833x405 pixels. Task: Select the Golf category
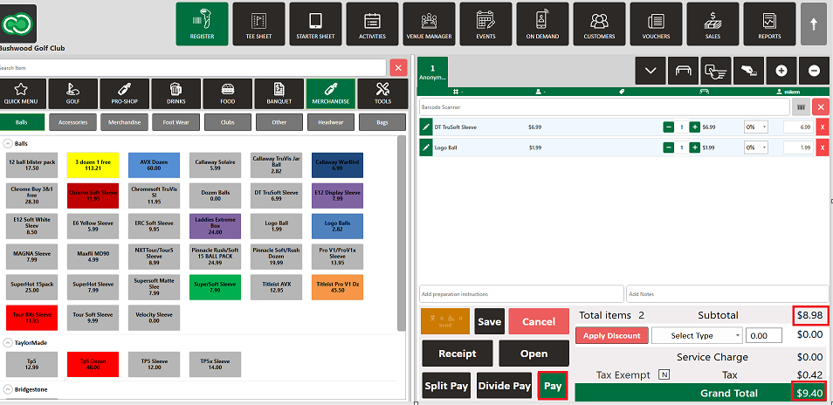pyautogui.click(x=72, y=94)
